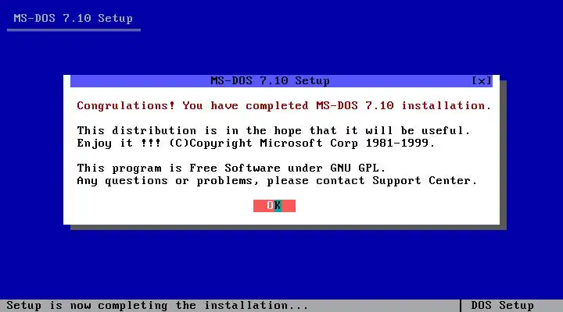This screenshot has width=563, height=312.
Task: Click the dialog's MS-DOS 7.10 Setup title bar
Action: [281, 81]
